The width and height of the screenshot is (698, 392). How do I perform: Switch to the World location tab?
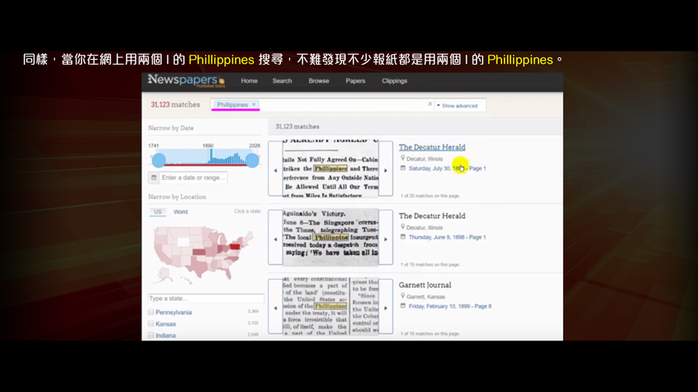pos(181,212)
